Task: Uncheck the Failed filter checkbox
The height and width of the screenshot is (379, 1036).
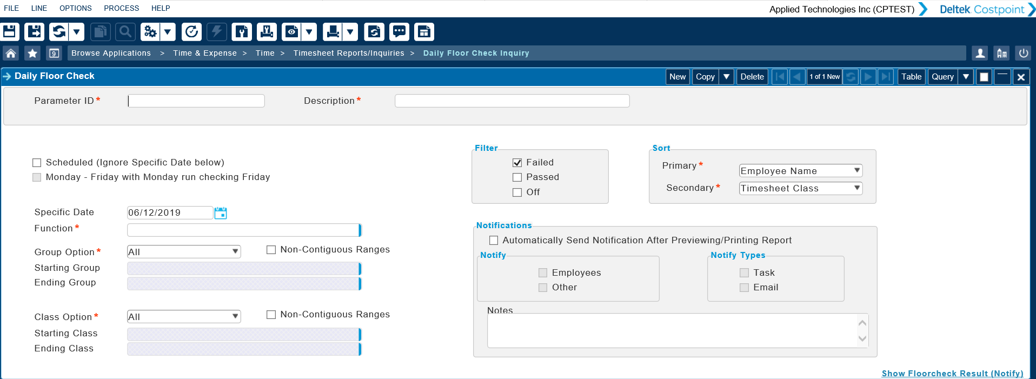Action: coord(517,163)
